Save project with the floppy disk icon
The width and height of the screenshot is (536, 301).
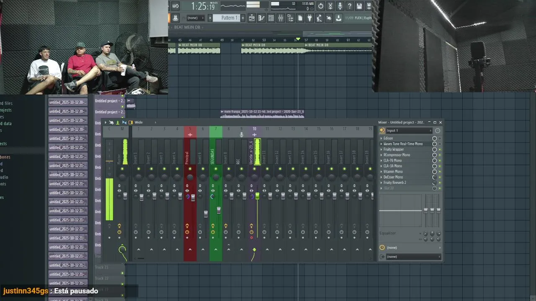359,6
